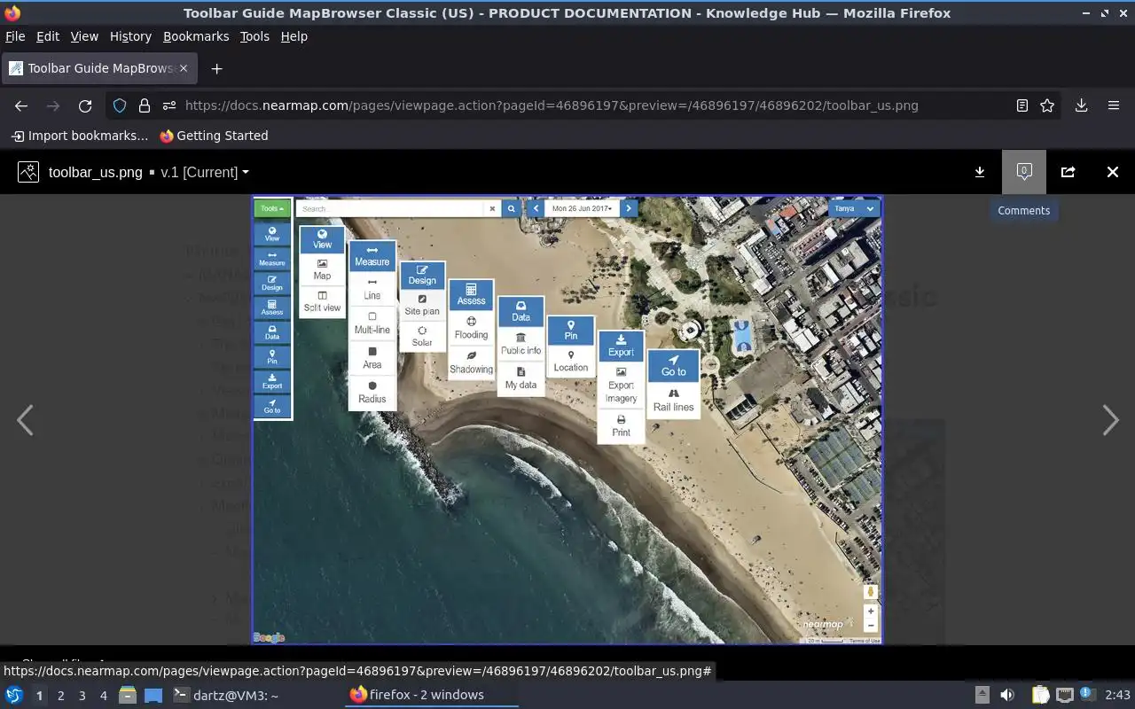Viewport: 1135px width, 709px height.
Task: Close the Toolbar Guide MapBrowser tab
Action: click(184, 68)
